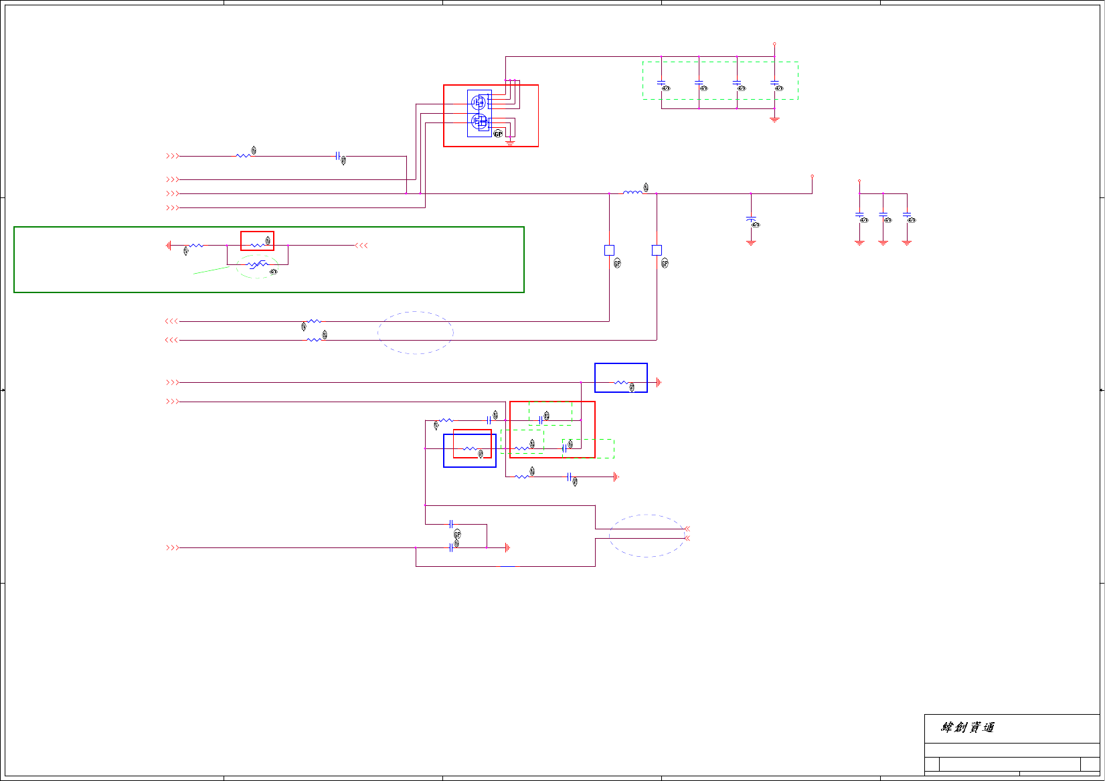Select the off-page connector inside the green frame
Screen dimensions: 1105x781
click(361, 246)
